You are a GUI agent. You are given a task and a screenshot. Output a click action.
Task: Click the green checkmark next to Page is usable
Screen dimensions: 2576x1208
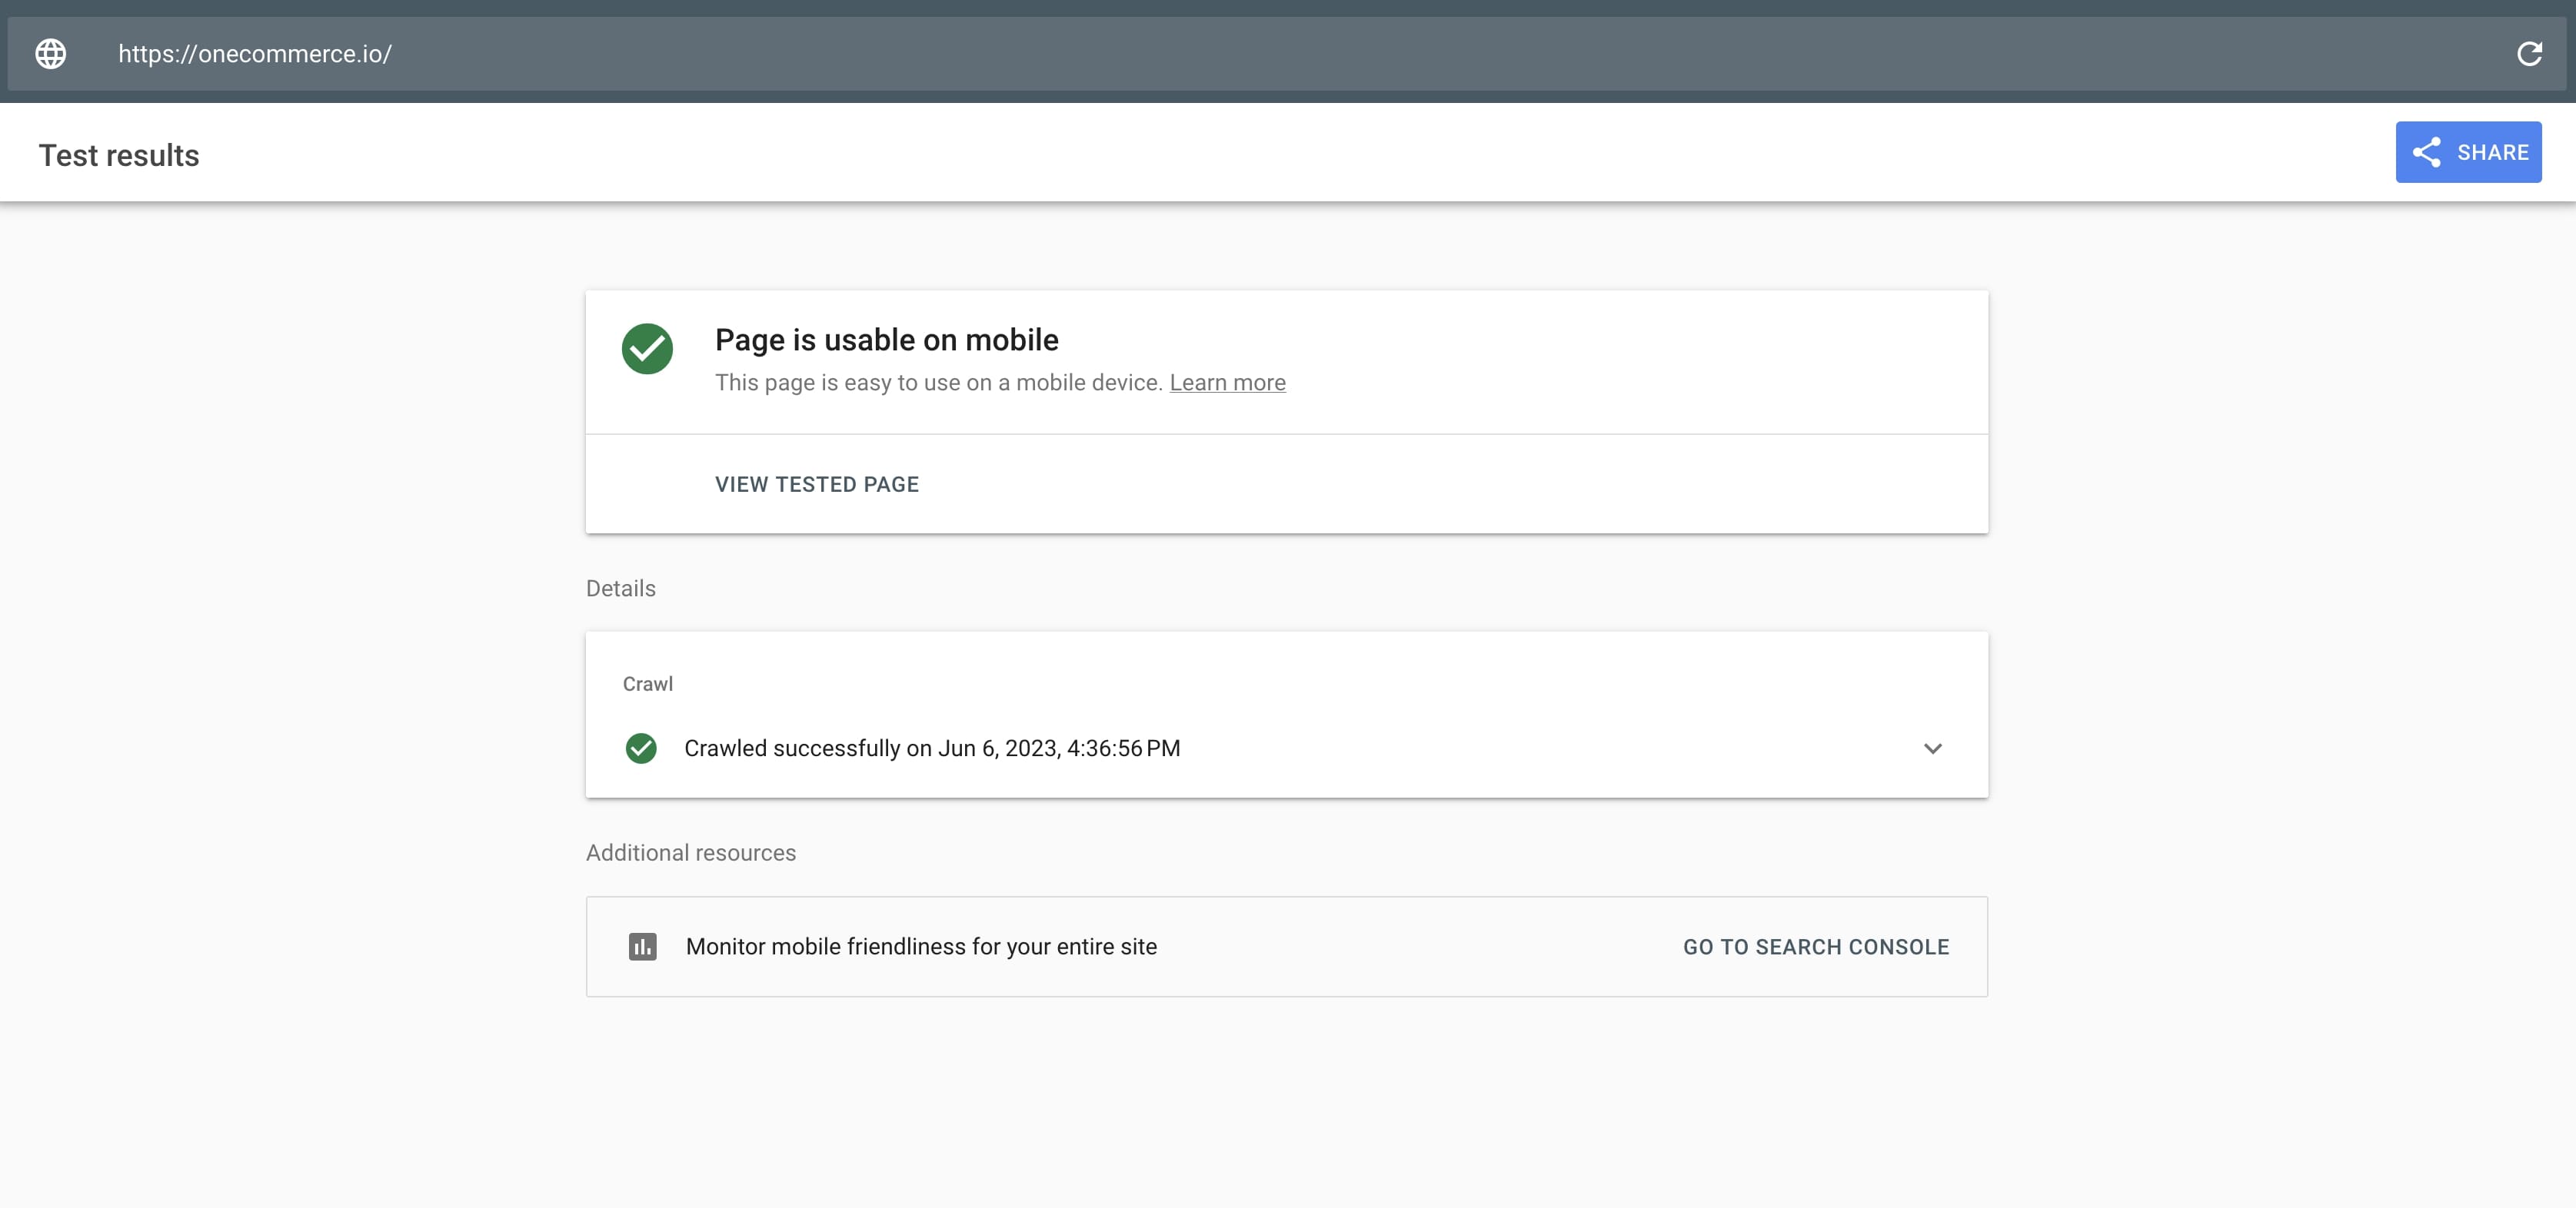click(x=647, y=349)
